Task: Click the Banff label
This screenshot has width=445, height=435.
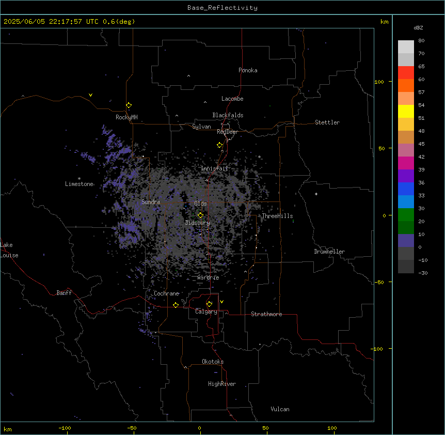Action: click(64, 293)
